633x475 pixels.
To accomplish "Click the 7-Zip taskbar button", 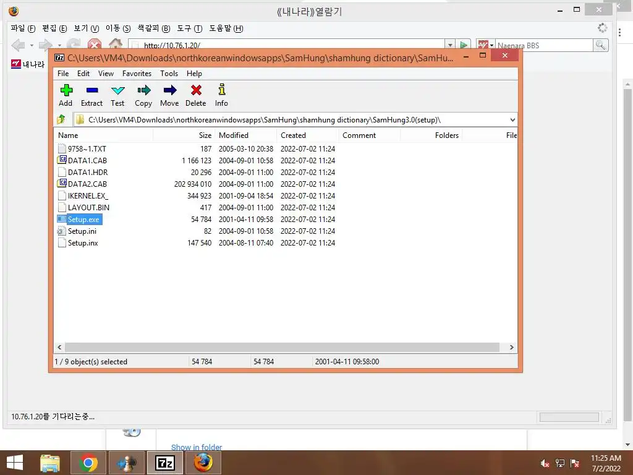I will [165, 463].
